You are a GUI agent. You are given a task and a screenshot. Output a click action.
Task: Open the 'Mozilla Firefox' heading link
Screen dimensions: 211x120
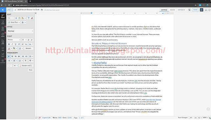tap(100, 63)
